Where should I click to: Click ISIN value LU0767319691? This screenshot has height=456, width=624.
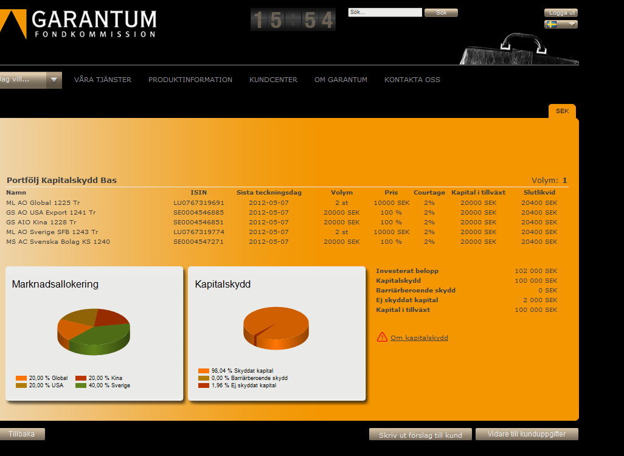tap(199, 203)
